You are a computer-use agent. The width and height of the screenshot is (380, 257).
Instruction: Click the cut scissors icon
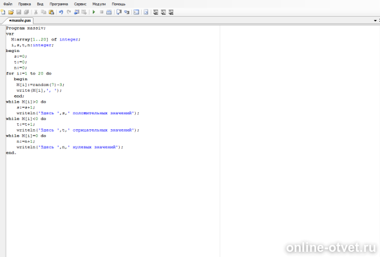[36, 12]
